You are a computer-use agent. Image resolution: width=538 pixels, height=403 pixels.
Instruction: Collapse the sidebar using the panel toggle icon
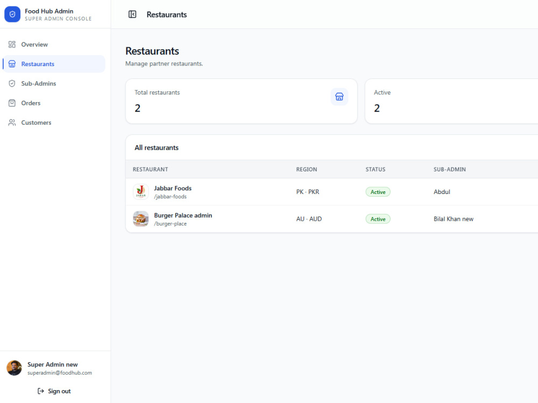[132, 15]
